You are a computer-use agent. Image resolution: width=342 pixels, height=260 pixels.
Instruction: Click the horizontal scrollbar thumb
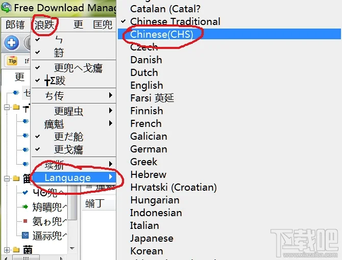pos(26,258)
